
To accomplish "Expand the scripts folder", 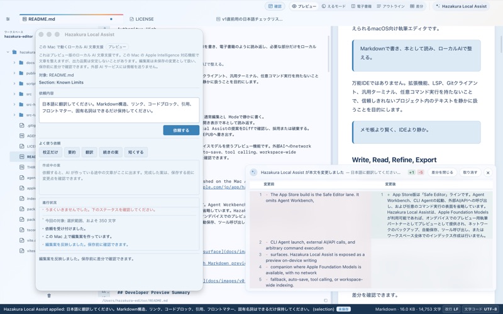I will pos(14,84).
